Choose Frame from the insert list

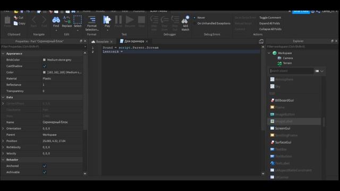click(x=279, y=107)
